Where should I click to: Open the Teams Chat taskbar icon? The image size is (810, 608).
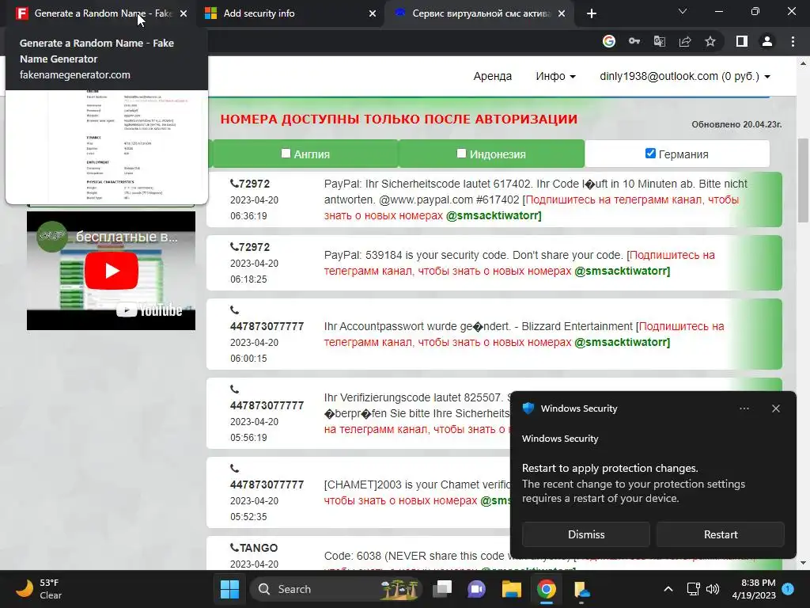476,589
